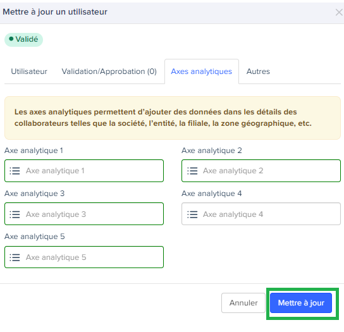The width and height of the screenshot is (344, 332).
Task: Open the Axe analytique 3 dropdown field
Action: coord(84,214)
